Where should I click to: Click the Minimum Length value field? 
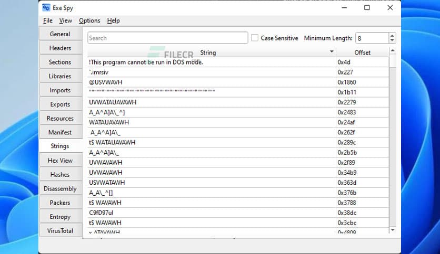click(371, 38)
